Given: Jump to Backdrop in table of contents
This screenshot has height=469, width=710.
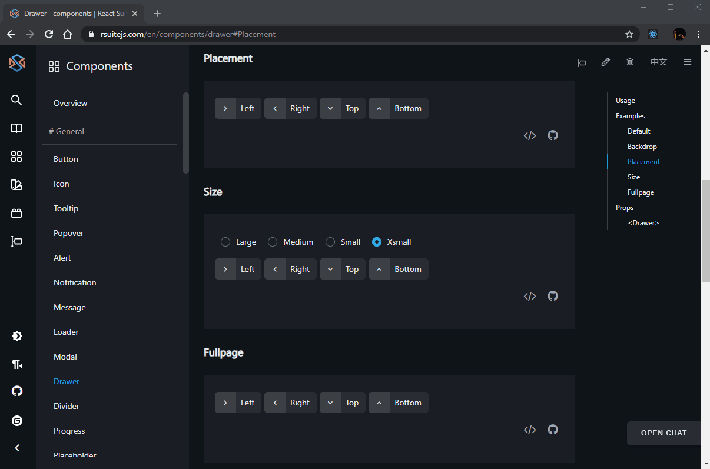Looking at the screenshot, I should 642,147.
